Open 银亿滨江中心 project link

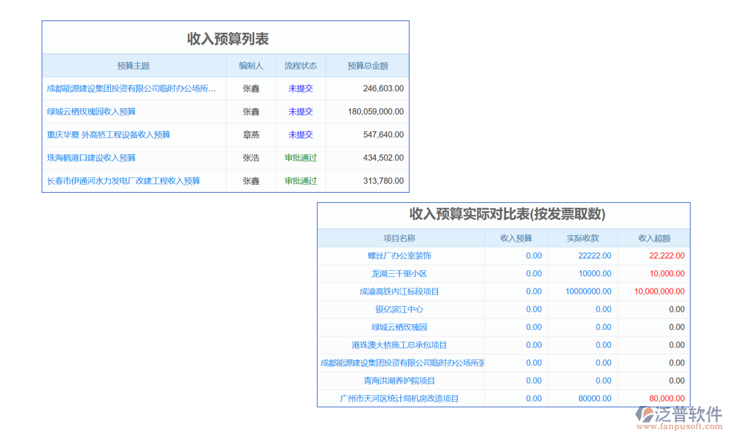click(399, 310)
